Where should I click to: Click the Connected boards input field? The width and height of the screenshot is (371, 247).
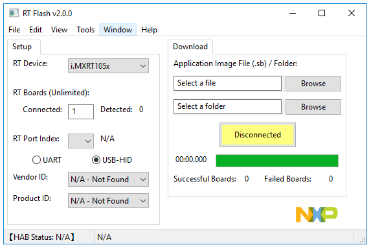pyautogui.click(x=81, y=112)
